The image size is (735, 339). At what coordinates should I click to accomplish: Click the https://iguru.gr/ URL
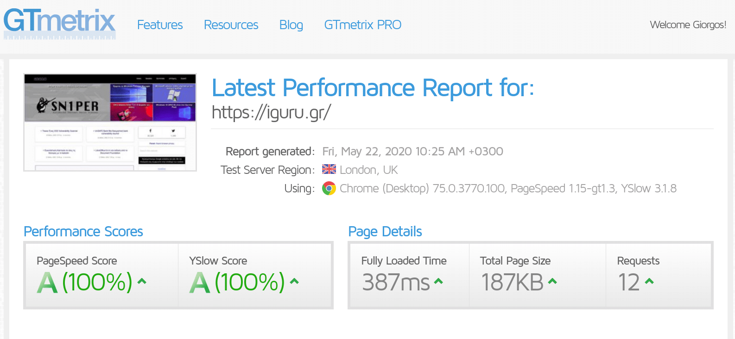(x=272, y=112)
